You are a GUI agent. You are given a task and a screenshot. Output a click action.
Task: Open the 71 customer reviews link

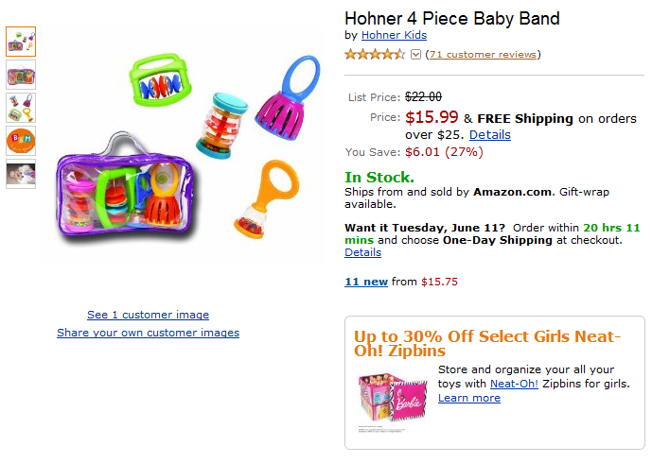point(483,55)
